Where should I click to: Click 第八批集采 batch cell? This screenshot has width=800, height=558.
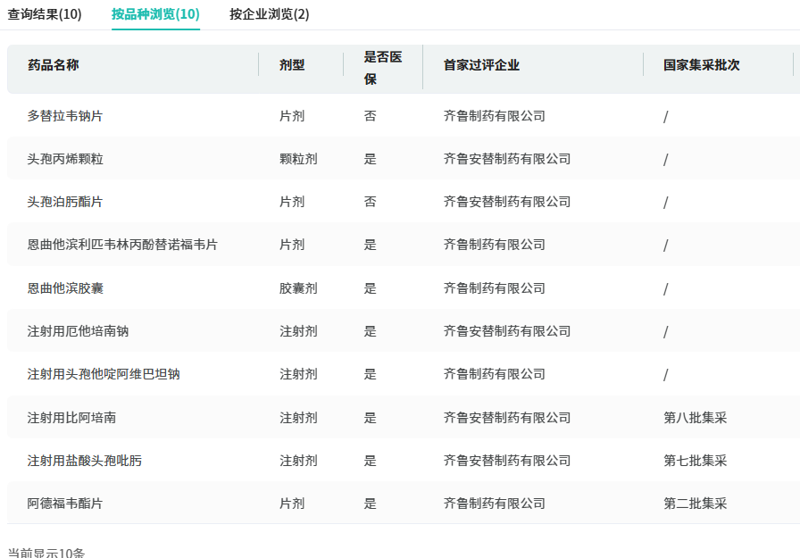pos(695,418)
